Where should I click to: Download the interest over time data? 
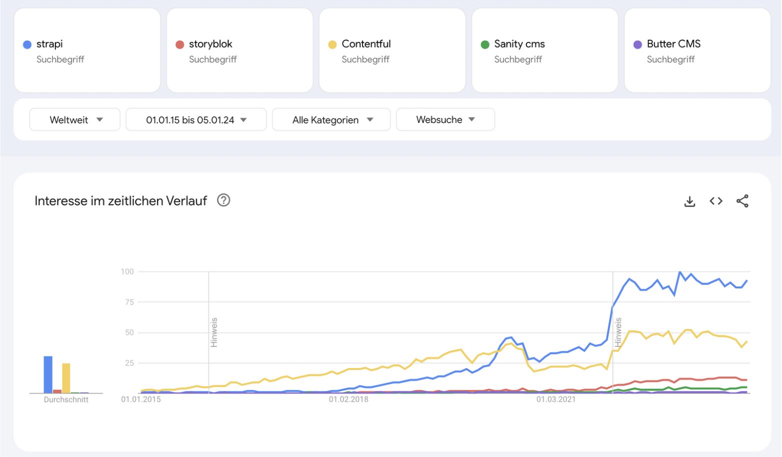click(x=689, y=201)
